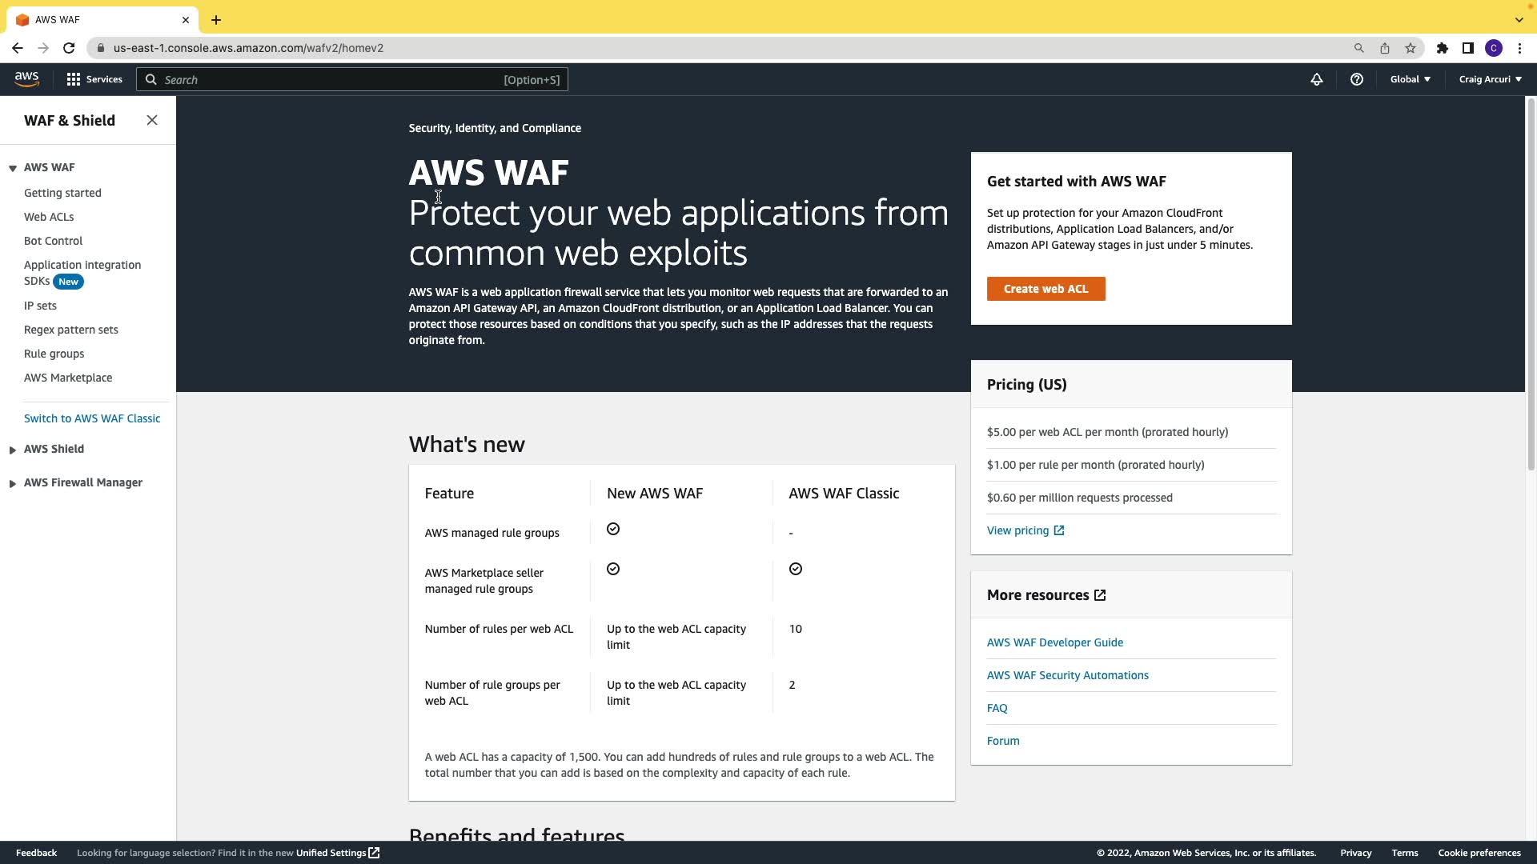
Task: Collapse the AWS WAF tree section
Action: (13, 168)
